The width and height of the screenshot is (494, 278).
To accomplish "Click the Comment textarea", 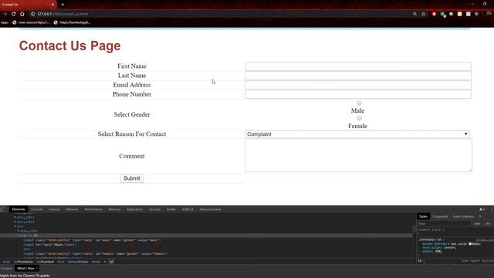I will 358,155.
